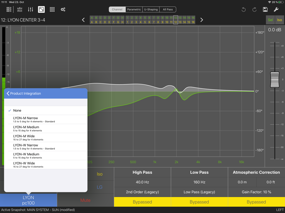Switch to the Parametric tab
The height and width of the screenshot is (213, 285).
[134, 9]
